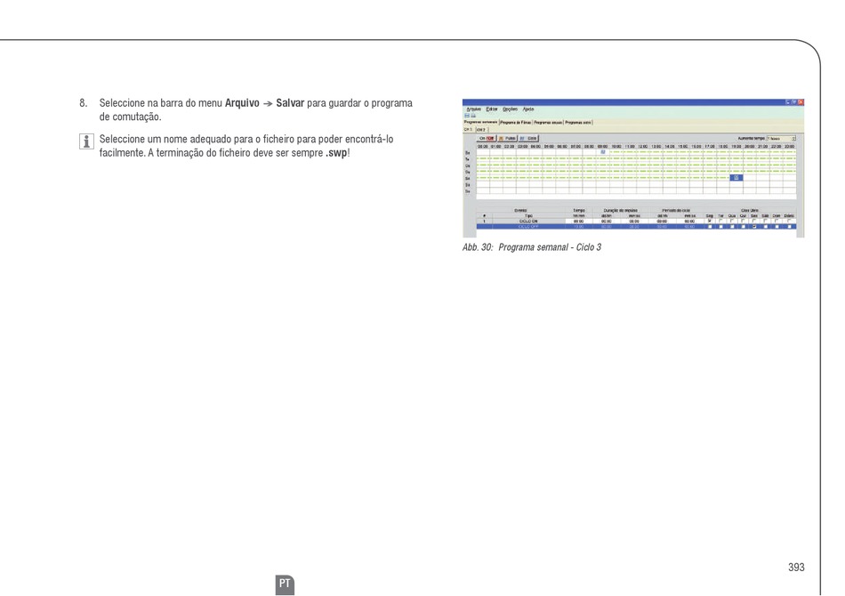This screenshot has height=596, width=845.
Task: Click the Tipo column header in events table
Action: (x=528, y=215)
